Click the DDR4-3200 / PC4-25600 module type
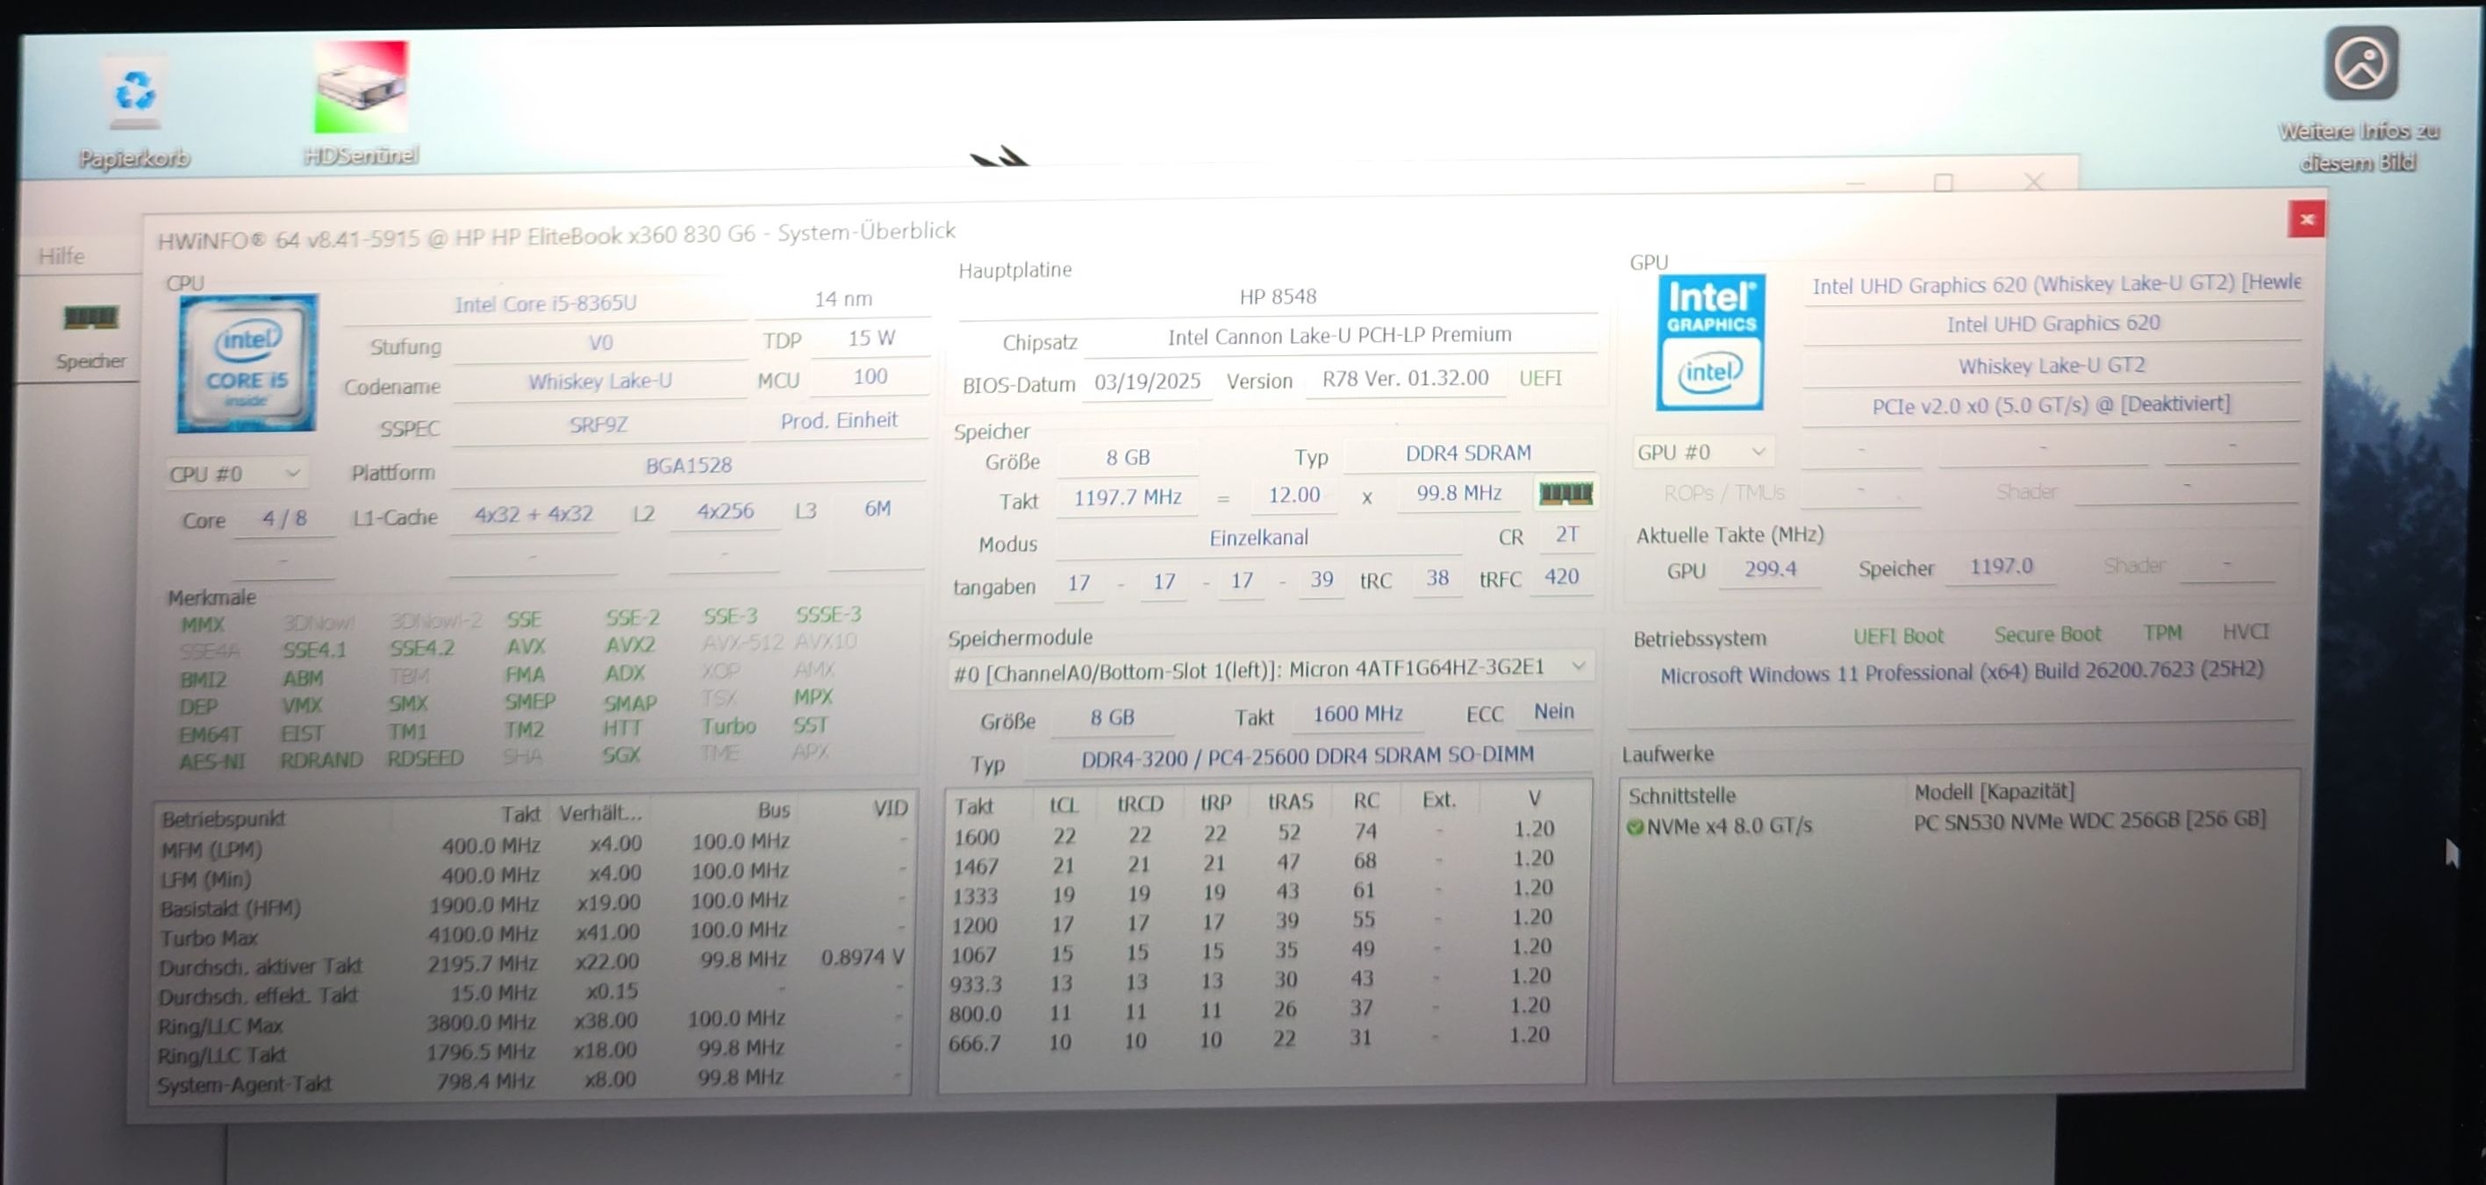Screen dimensions: 2486x1185 coord(1307,758)
